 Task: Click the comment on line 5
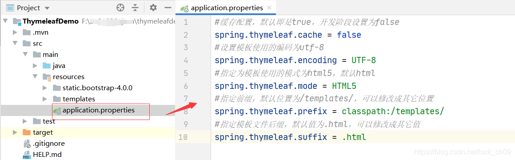point(295,73)
